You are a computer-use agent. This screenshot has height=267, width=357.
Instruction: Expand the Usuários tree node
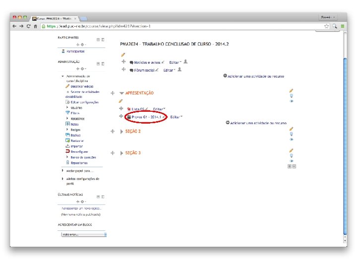(x=67, y=107)
